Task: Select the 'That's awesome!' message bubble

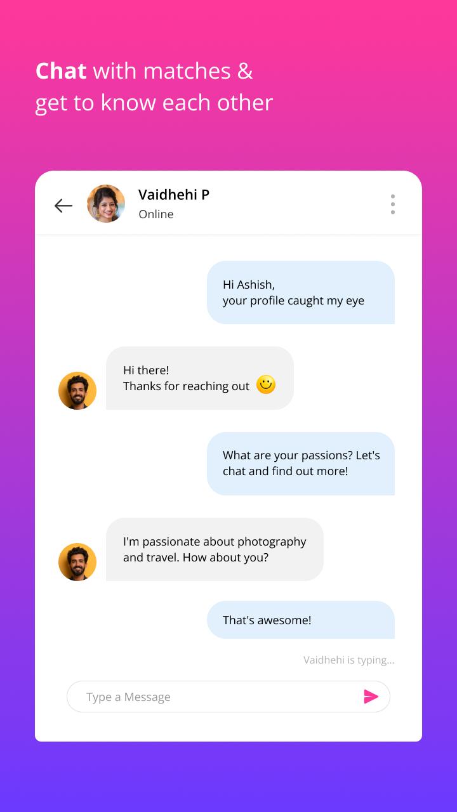Action: (301, 620)
